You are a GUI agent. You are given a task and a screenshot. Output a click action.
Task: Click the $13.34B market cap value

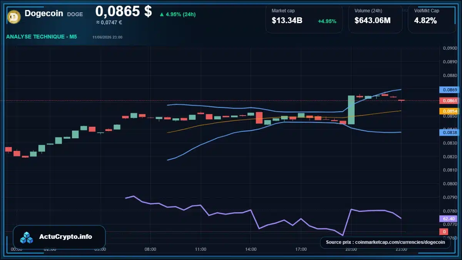[x=287, y=21]
